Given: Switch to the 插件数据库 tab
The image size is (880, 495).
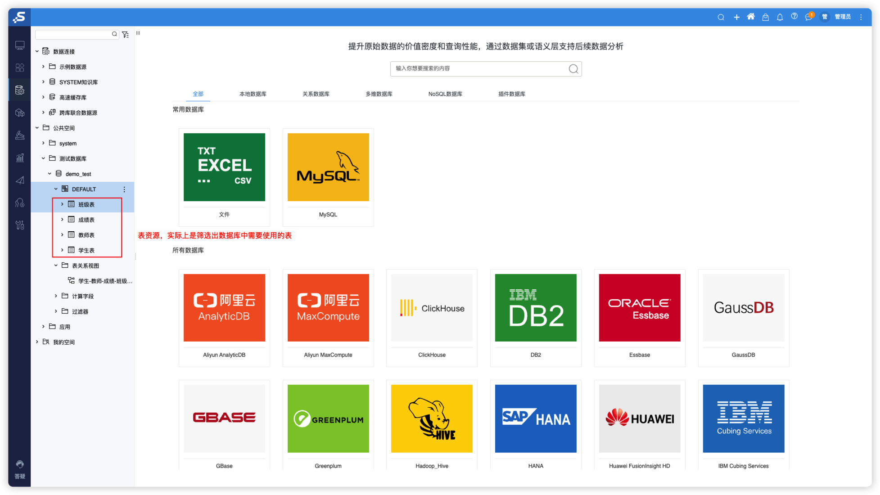Looking at the screenshot, I should pyautogui.click(x=512, y=94).
